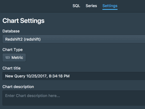Switch to the SQL tab
Screen dimensions: 145x109
[x=76, y=6]
